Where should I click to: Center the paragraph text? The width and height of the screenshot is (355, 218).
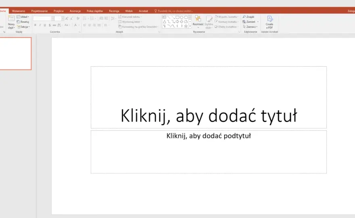coord(90,25)
